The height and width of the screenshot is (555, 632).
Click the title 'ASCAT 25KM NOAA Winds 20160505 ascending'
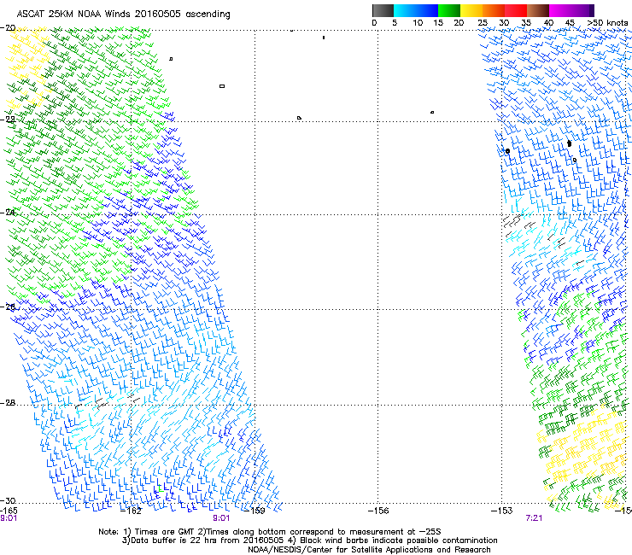click(123, 15)
